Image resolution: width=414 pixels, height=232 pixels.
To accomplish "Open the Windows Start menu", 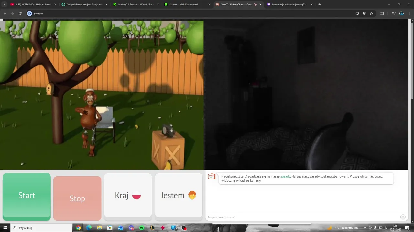I will tap(5, 228).
